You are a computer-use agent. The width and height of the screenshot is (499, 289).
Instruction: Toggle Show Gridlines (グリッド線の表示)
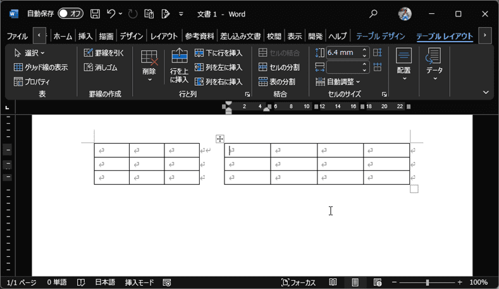point(40,68)
